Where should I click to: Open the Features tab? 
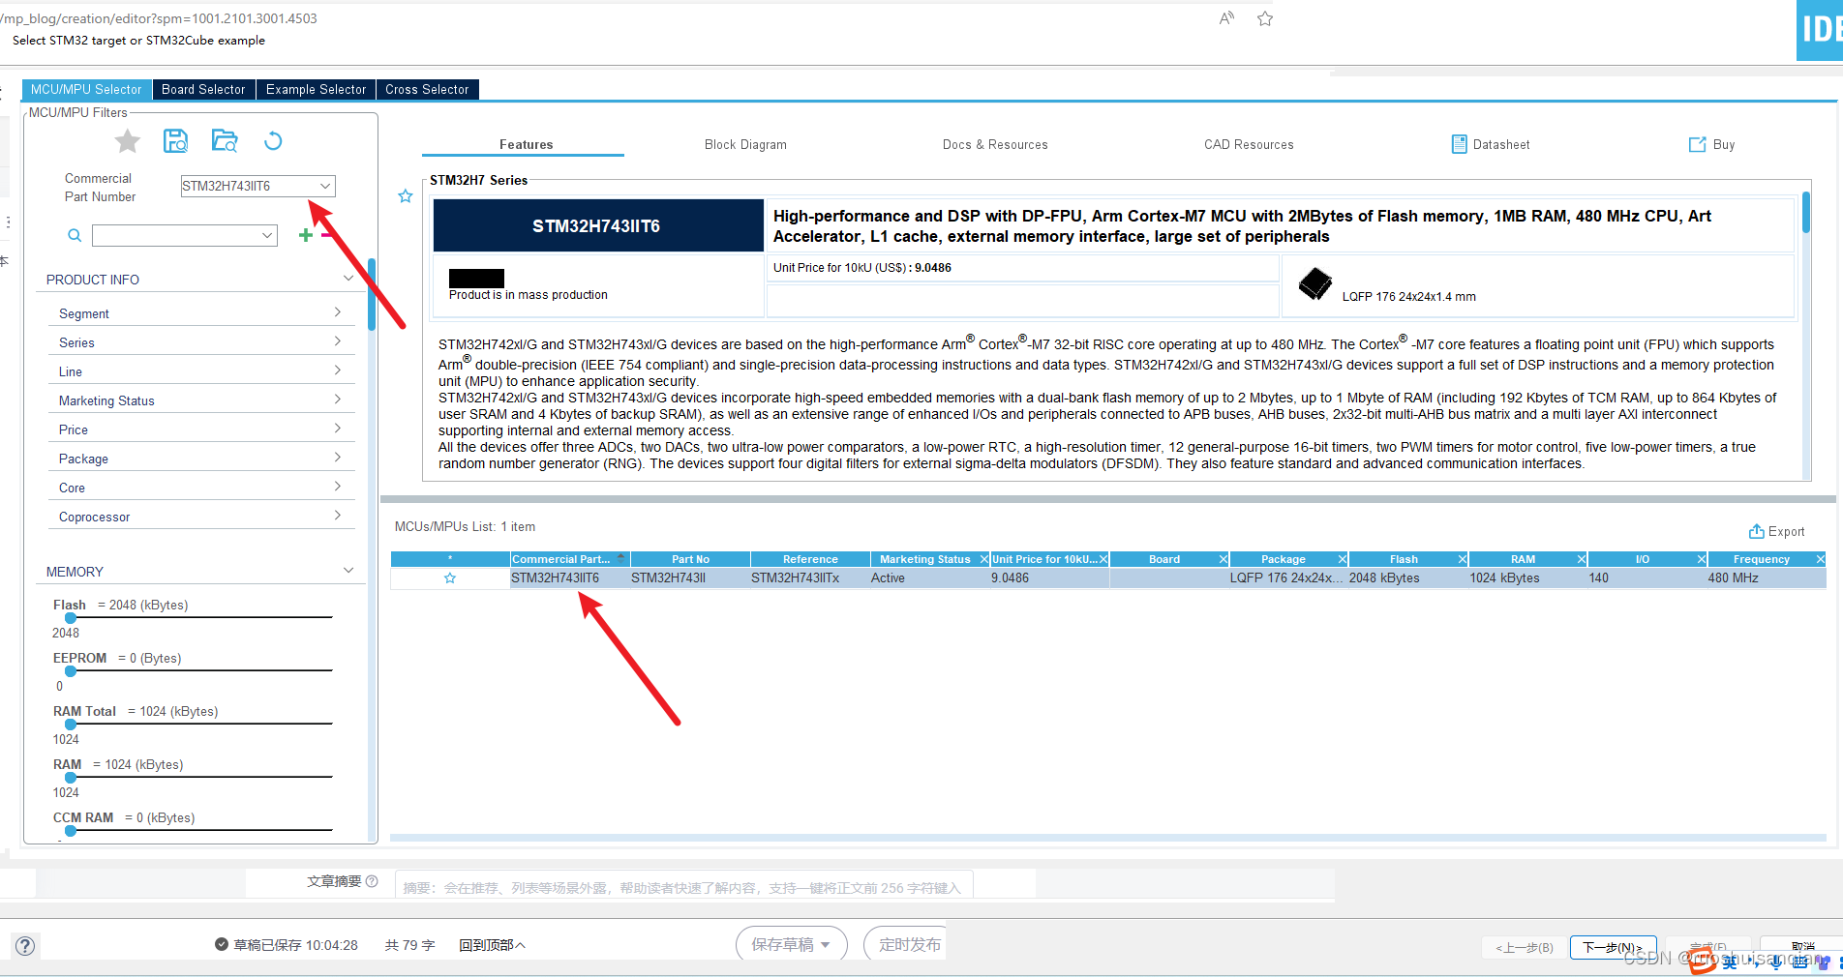[x=526, y=144]
